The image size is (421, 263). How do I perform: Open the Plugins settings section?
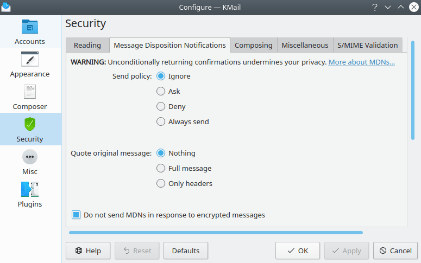pyautogui.click(x=30, y=189)
